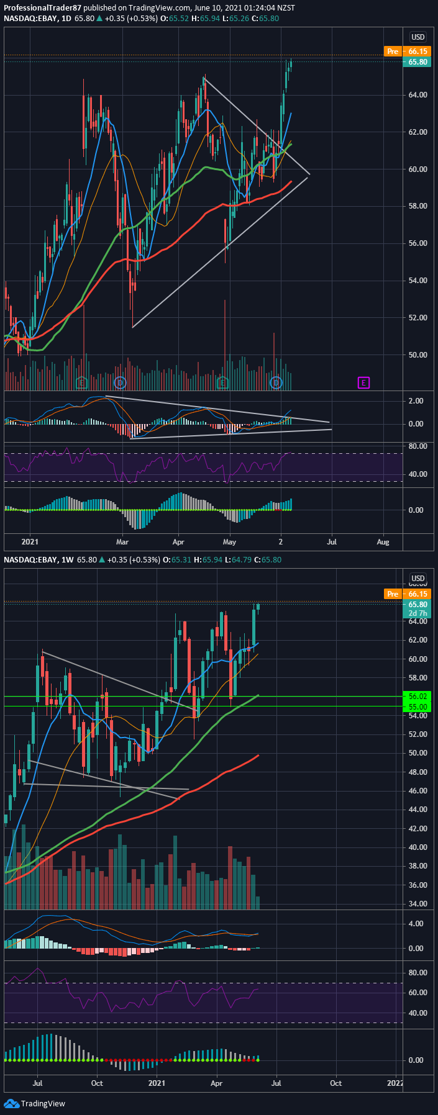
Task: Select the NASDAQ:EBAY, 1D chart title
Action: pyautogui.click(x=37, y=19)
